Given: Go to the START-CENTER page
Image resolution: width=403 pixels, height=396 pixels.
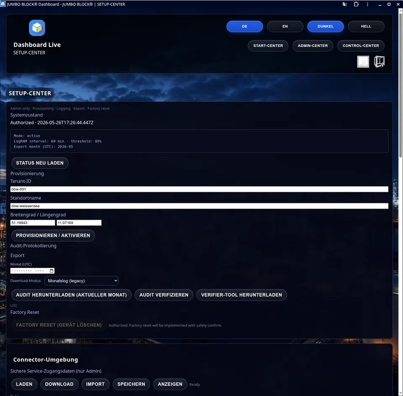Looking at the screenshot, I should (x=268, y=46).
